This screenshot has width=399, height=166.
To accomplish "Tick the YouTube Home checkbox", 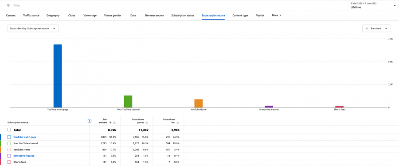I will pos(9,150).
